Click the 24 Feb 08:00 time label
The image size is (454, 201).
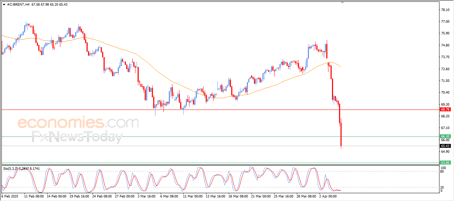[x=102, y=196]
